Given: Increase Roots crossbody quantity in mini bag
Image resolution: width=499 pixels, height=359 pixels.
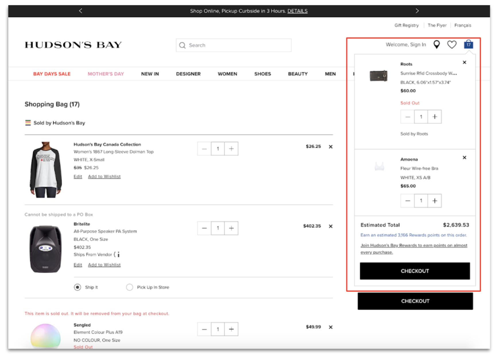Looking at the screenshot, I should 434,117.
